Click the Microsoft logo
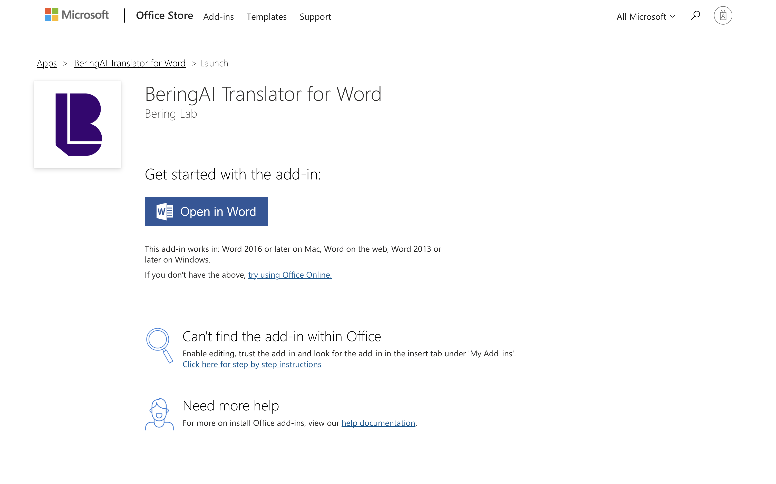This screenshot has width=776, height=484. 76,15
